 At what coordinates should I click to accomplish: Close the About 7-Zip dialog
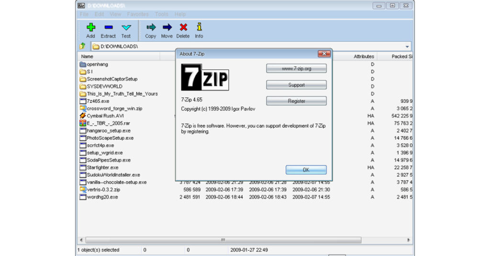pos(324,53)
